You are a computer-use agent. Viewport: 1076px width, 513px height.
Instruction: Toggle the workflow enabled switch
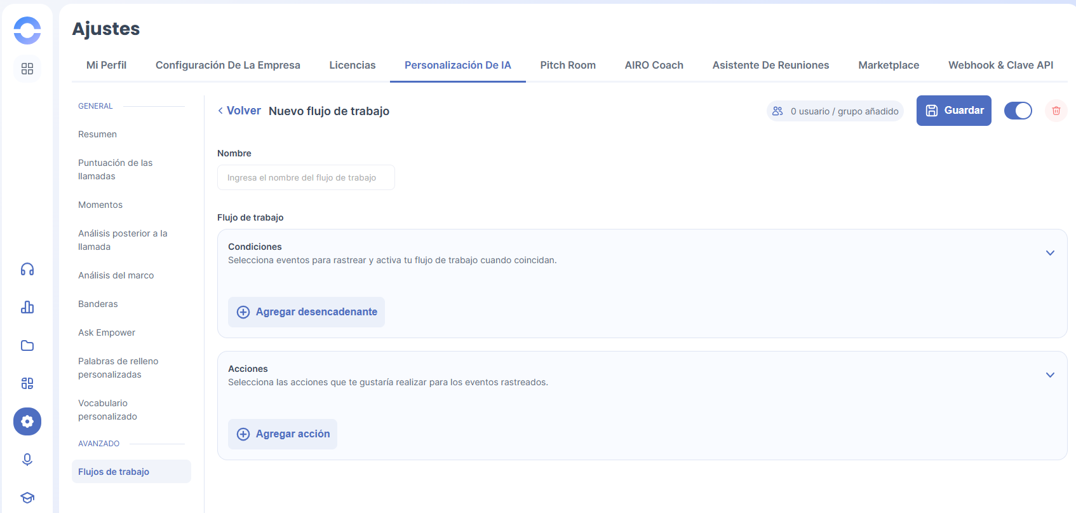tap(1018, 111)
